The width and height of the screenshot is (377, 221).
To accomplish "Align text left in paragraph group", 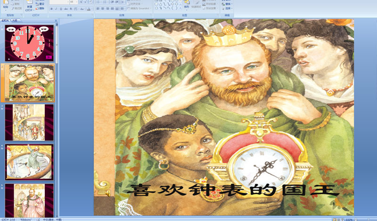I will [x=98, y=8].
